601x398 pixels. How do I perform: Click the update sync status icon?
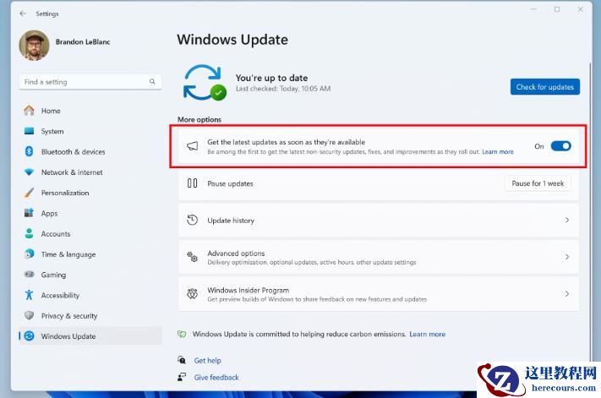205,82
